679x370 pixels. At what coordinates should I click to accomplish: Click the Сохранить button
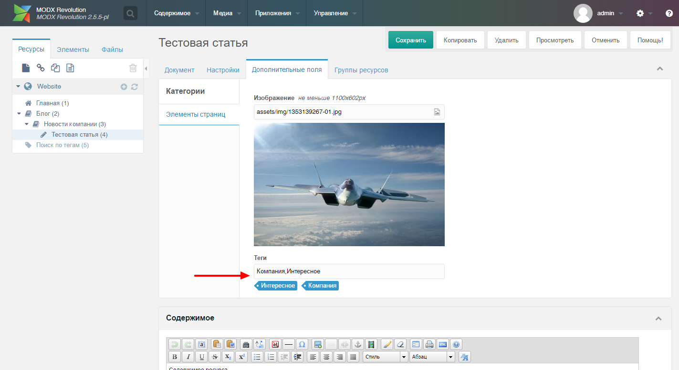pos(411,40)
